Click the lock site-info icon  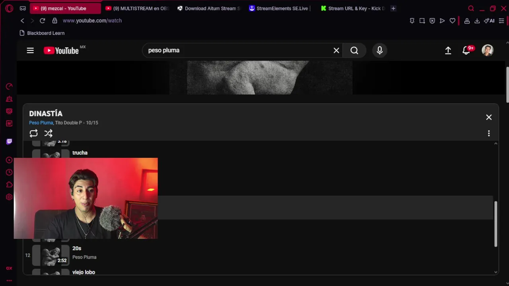[54, 21]
